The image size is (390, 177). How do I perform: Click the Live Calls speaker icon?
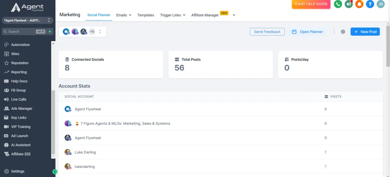click(6, 99)
